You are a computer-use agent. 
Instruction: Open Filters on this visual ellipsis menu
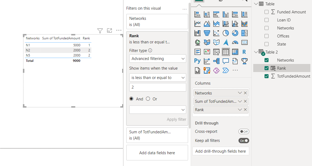point(185,9)
